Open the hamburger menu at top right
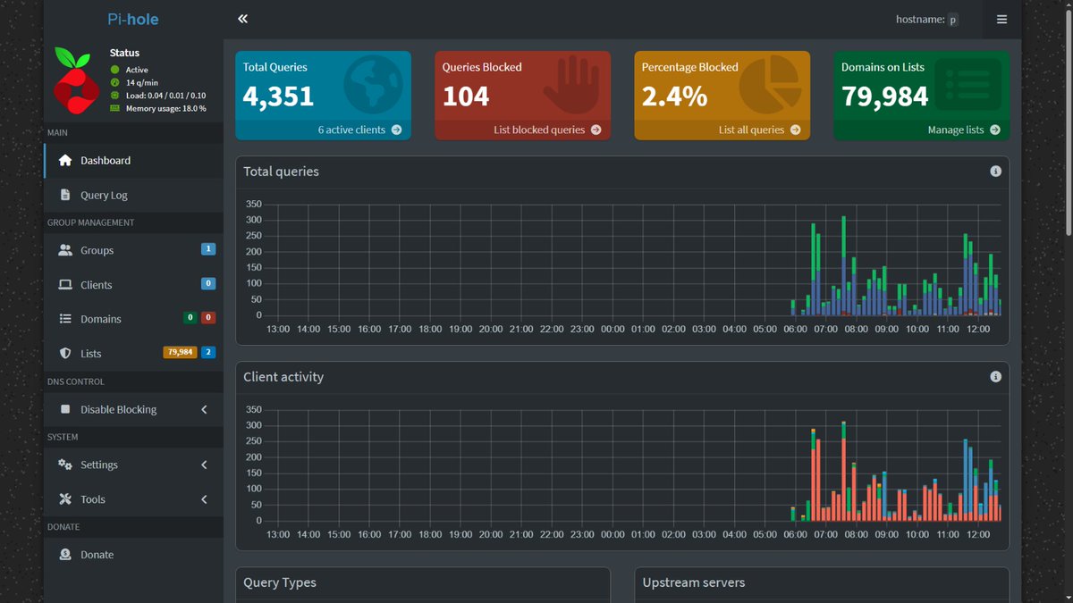1073x603 pixels. [1001, 19]
